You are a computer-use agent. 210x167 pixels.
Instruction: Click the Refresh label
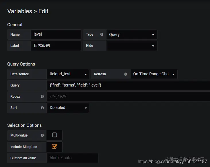(100, 74)
